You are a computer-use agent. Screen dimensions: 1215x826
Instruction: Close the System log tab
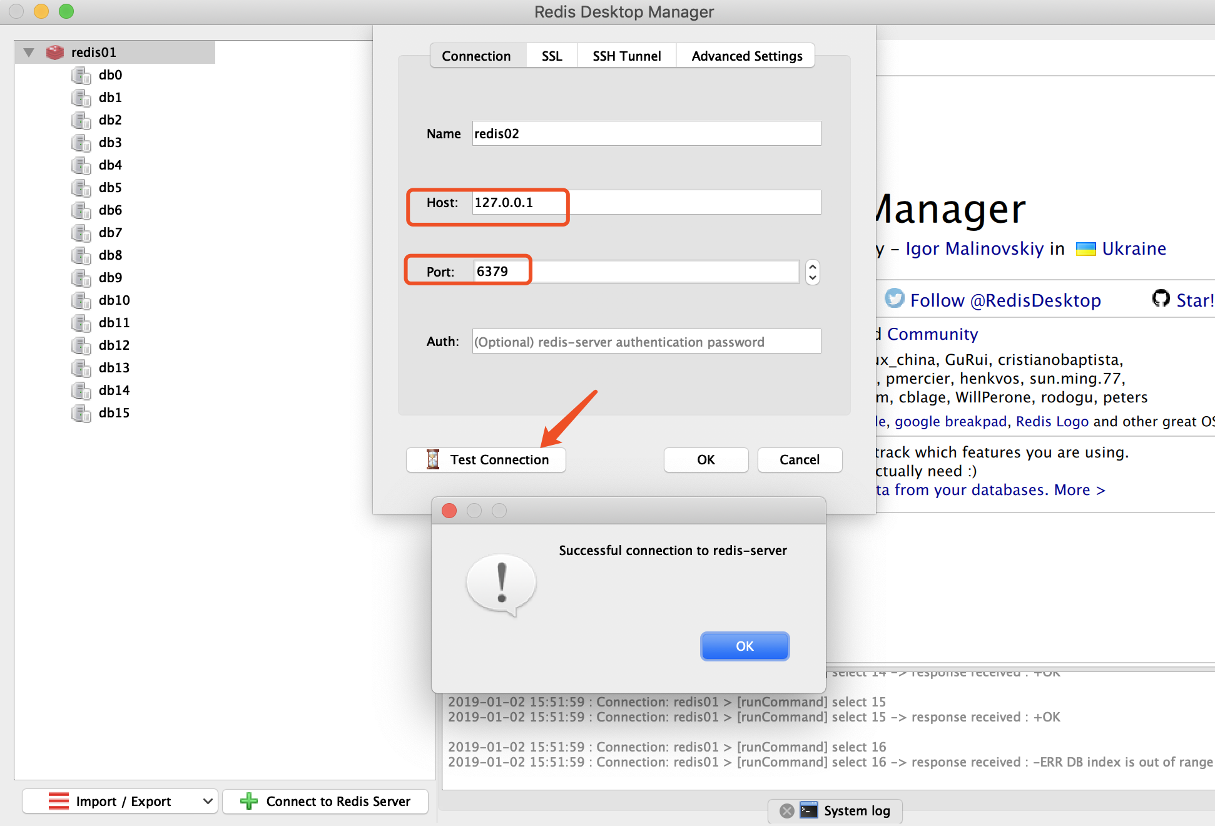coord(786,811)
